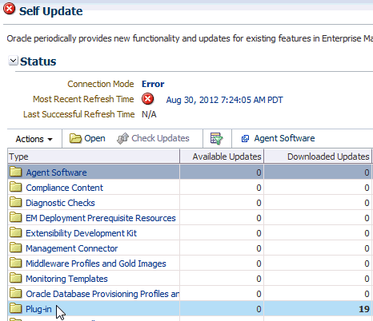The image size is (373, 321).
Task: Click the Management Connector folder icon
Action: 16,248
